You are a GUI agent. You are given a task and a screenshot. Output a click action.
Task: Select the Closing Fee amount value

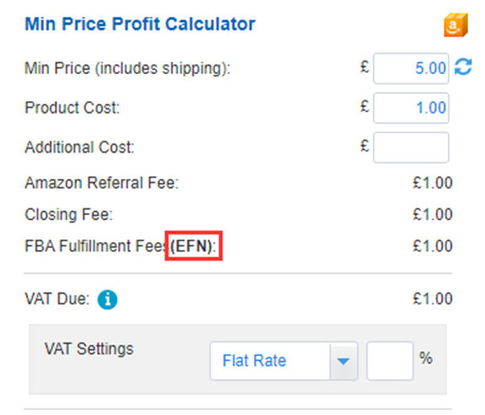433,214
